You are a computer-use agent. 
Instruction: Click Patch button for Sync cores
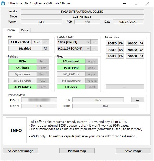[43, 74]
